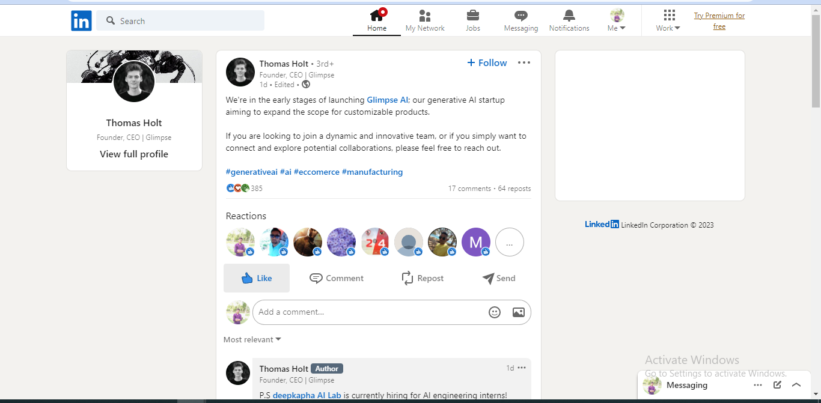Click the Search input field
Viewport: 821px width, 403px height.
click(x=180, y=20)
